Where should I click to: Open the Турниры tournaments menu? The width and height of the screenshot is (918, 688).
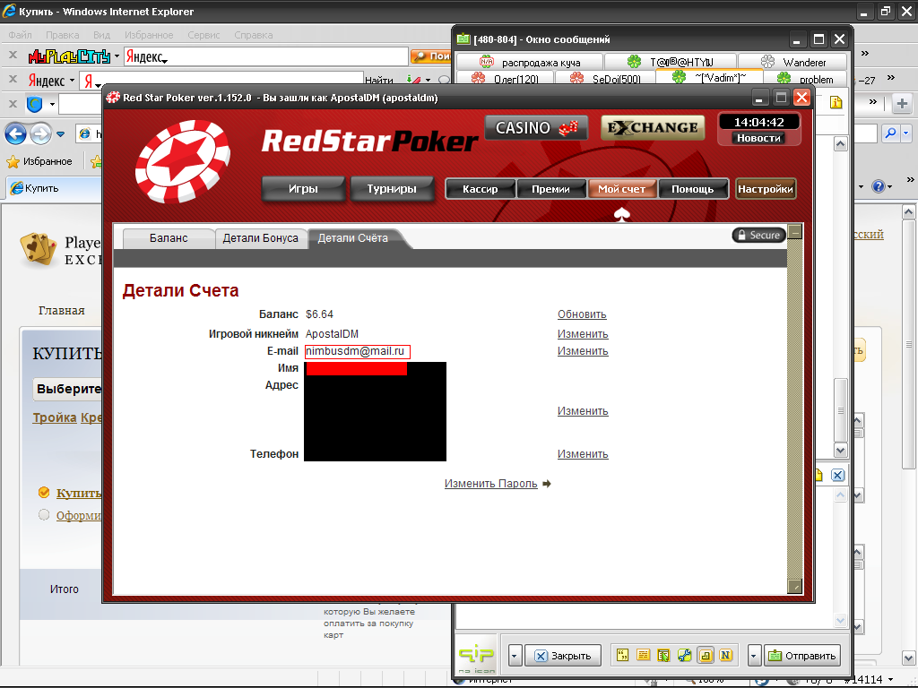tap(392, 189)
